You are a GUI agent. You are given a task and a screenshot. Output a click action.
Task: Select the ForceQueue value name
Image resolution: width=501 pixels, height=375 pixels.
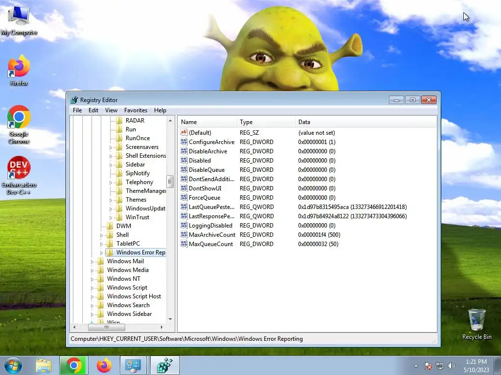coord(205,198)
